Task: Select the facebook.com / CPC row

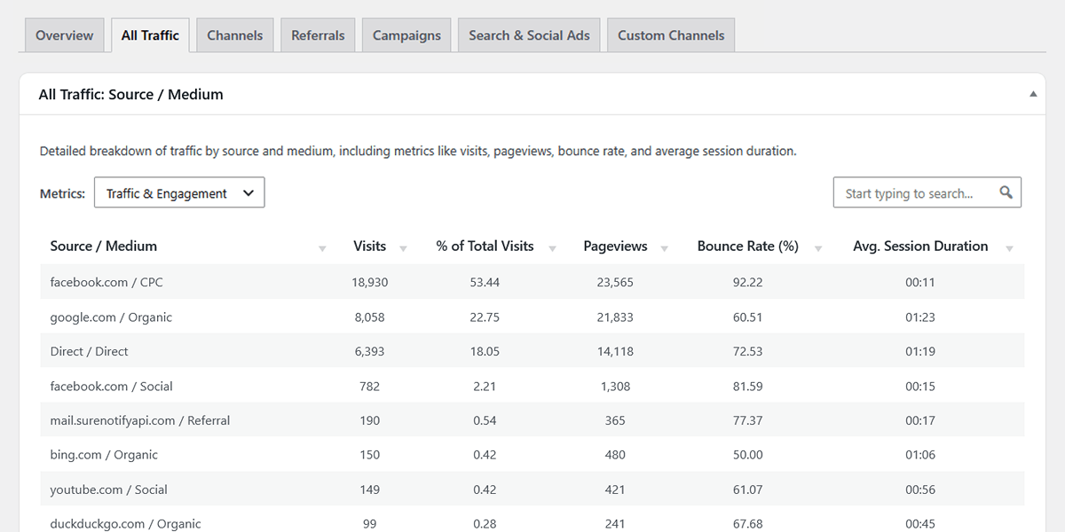Action: [532, 282]
